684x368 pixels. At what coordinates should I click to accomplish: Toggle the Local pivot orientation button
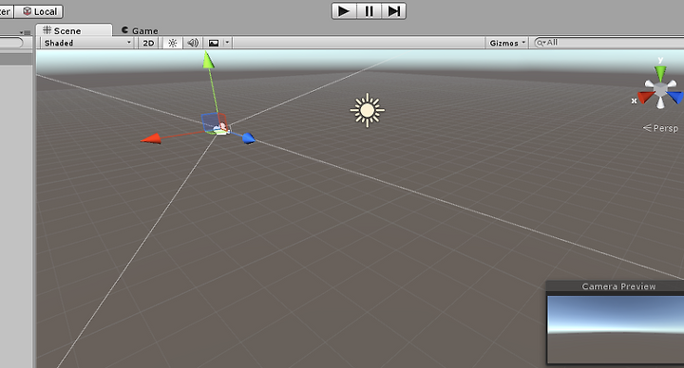tap(39, 11)
